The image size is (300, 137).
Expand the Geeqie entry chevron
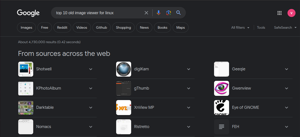tap(287, 69)
